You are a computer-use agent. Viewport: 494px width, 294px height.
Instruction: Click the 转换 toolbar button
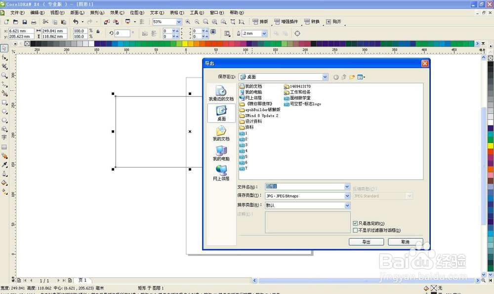coord(312,21)
